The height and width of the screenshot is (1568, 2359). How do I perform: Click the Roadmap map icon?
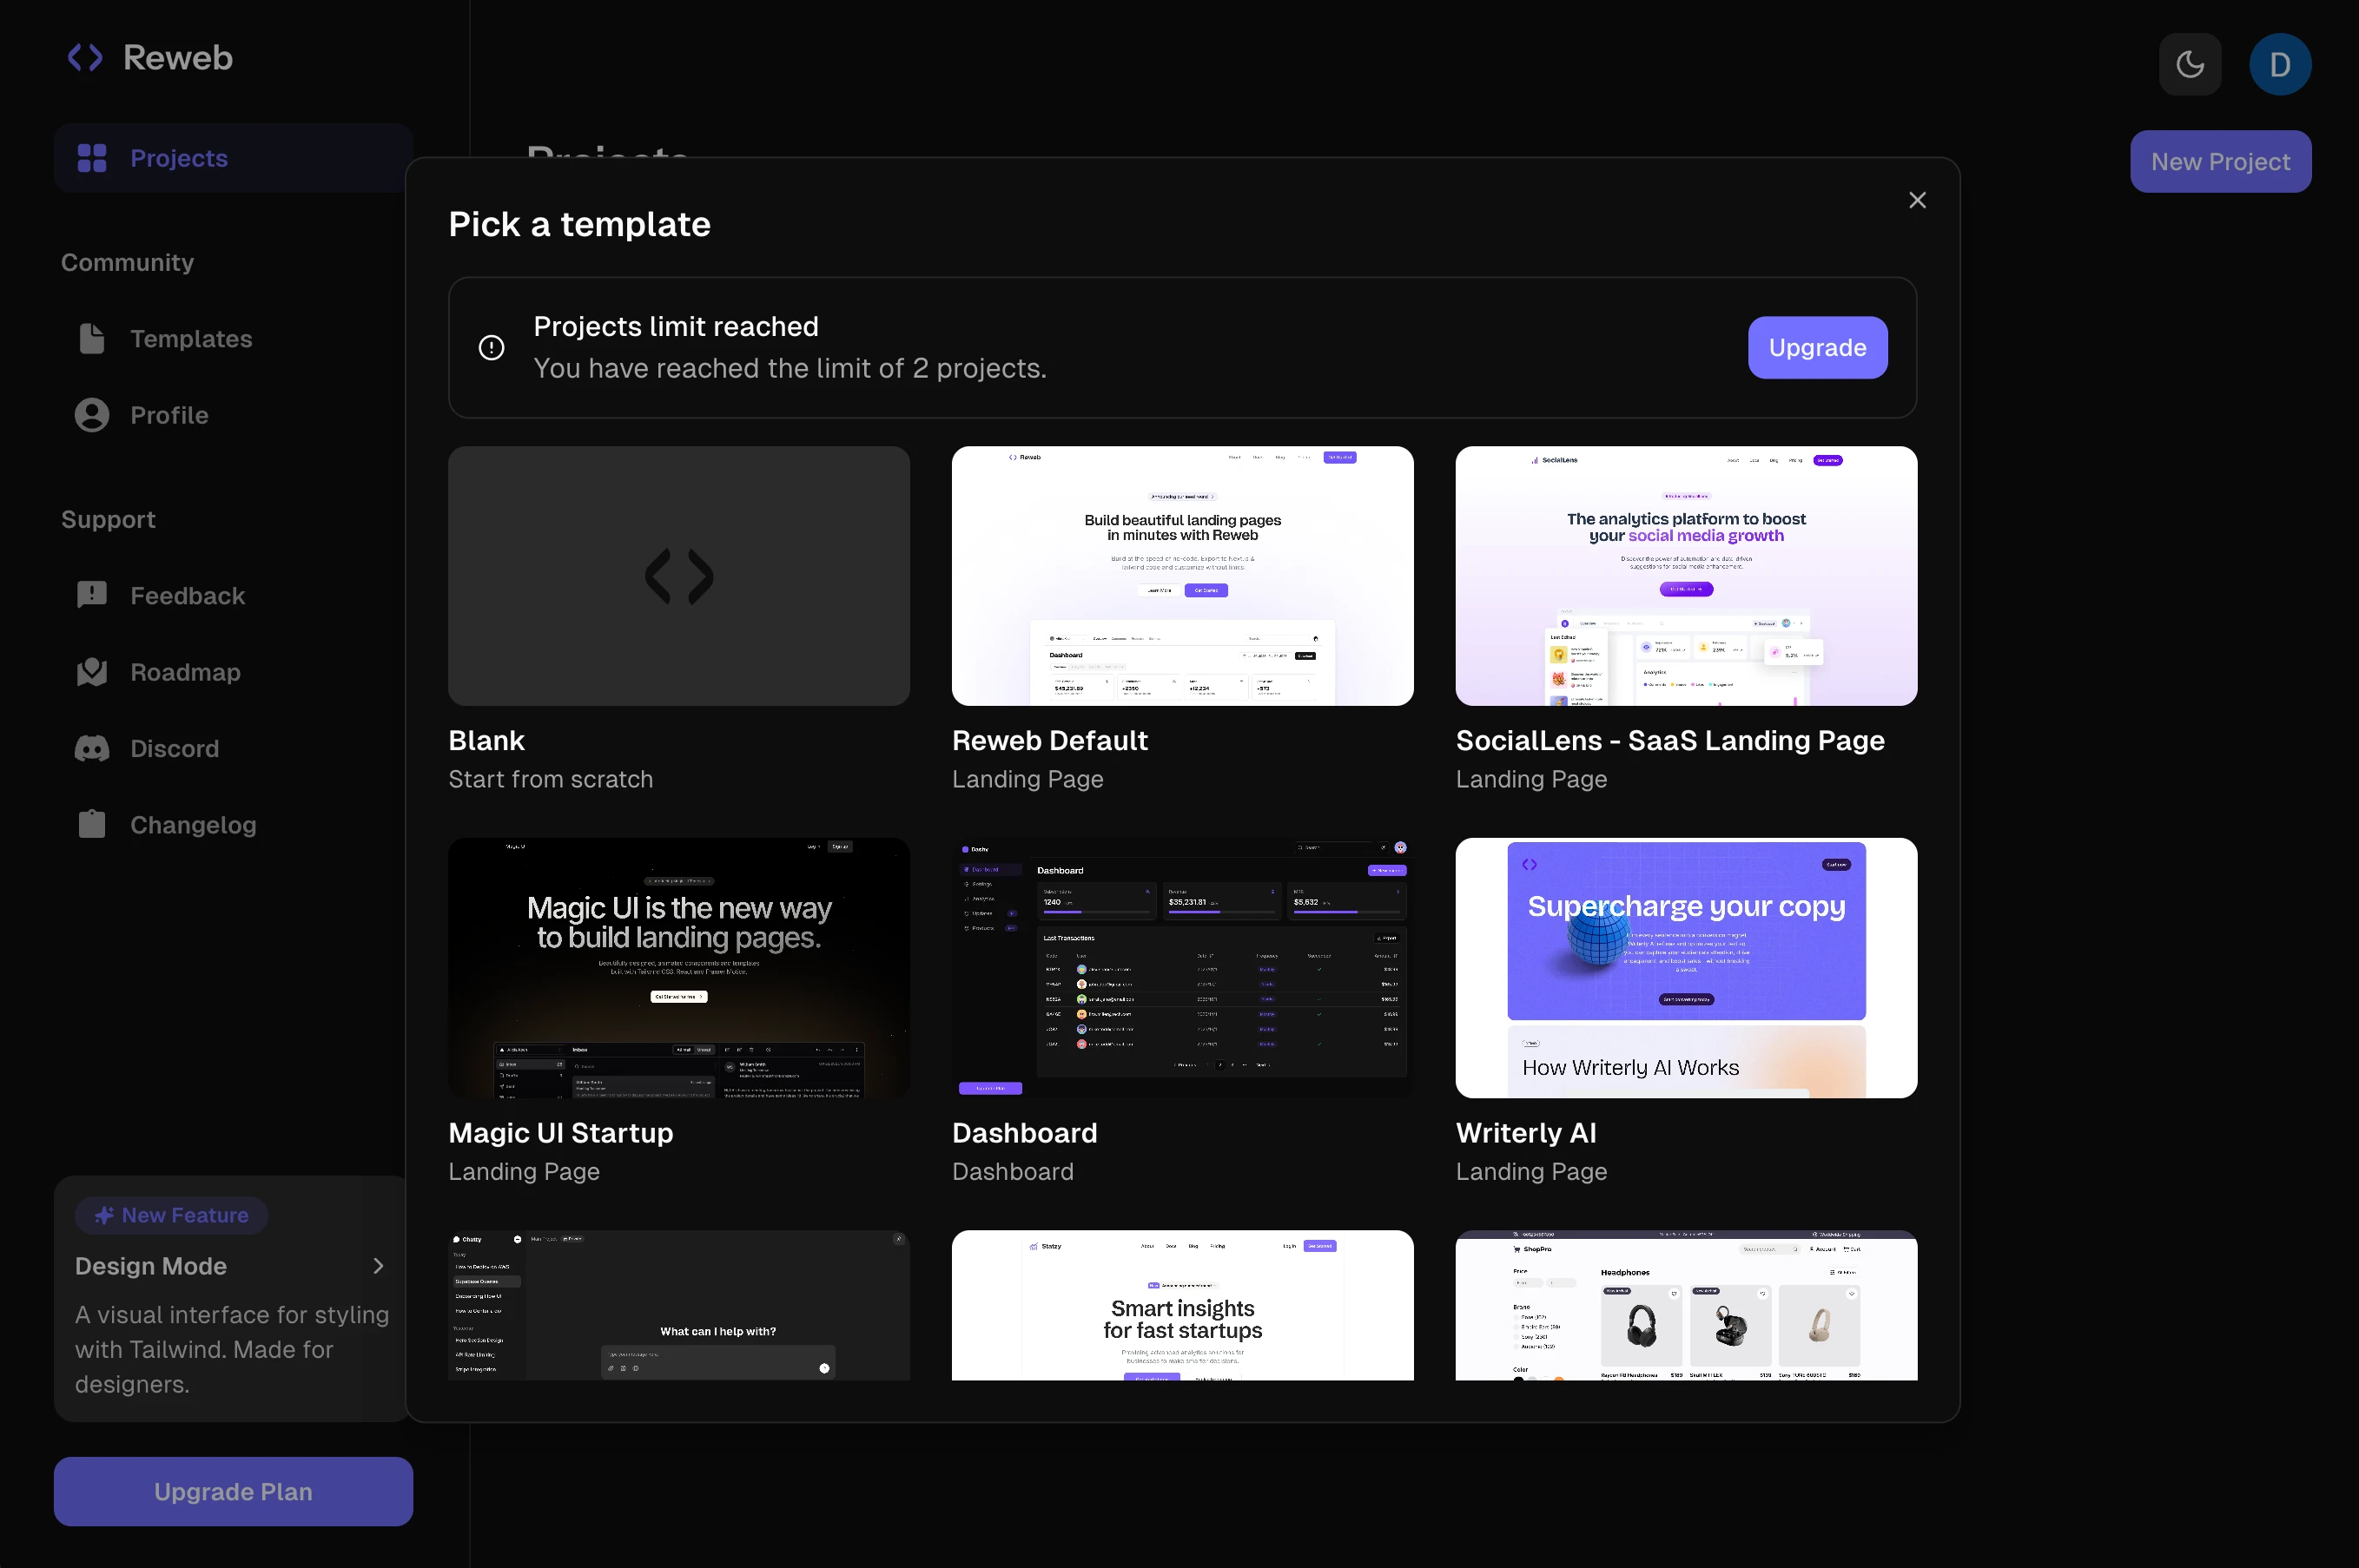pos(92,672)
